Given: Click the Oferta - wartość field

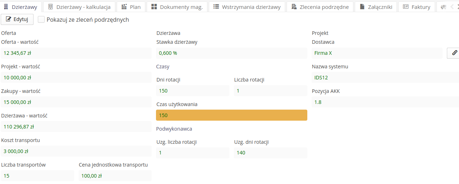Looking at the screenshot, I should (76, 53).
